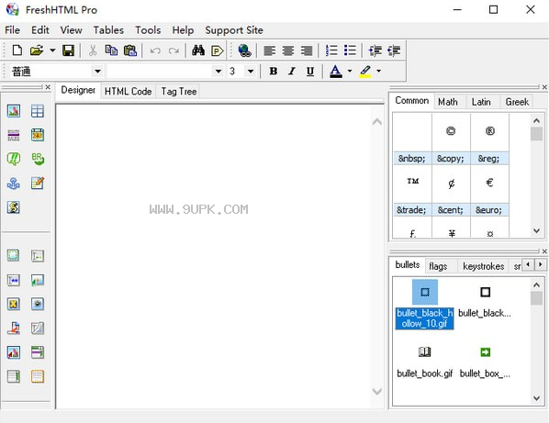Open the keystrokes image tab
This screenshot has width=549, height=423.
tap(484, 266)
